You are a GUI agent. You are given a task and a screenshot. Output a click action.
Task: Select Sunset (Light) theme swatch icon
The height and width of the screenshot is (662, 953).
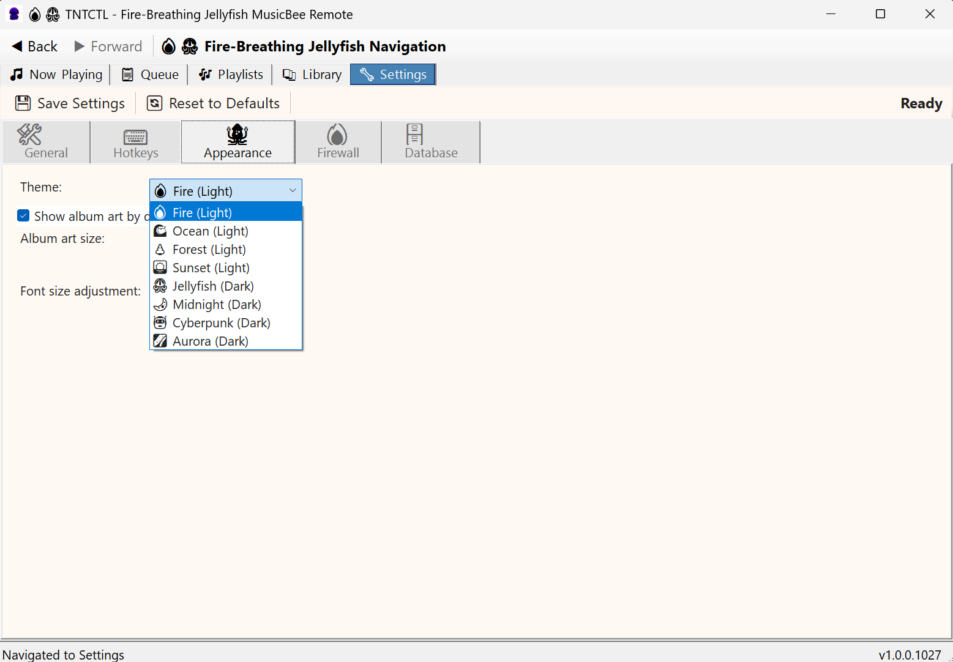tap(160, 267)
